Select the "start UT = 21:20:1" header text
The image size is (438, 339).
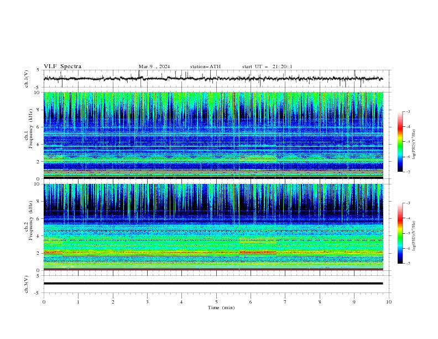[x=267, y=66]
